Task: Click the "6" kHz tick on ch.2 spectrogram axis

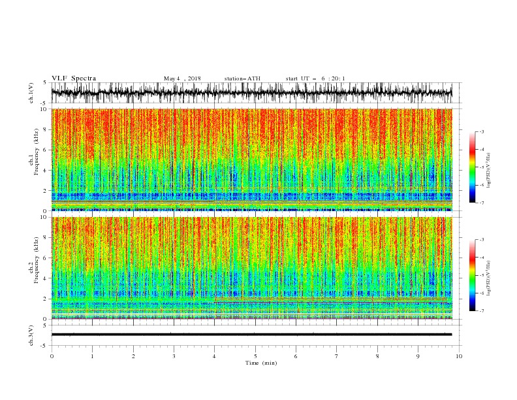Action: pos(46,258)
